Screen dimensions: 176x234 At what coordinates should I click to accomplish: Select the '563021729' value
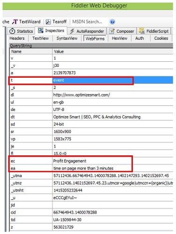(64, 227)
